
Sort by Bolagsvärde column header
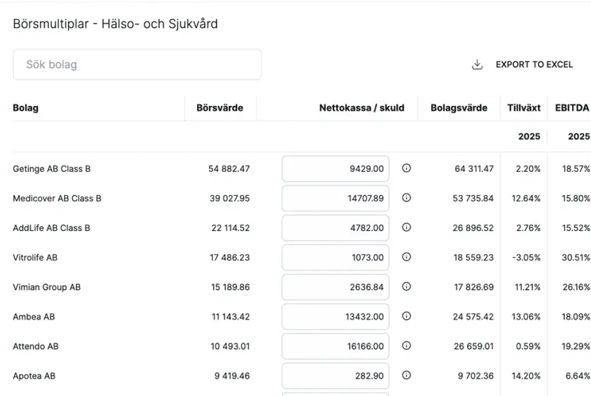459,108
